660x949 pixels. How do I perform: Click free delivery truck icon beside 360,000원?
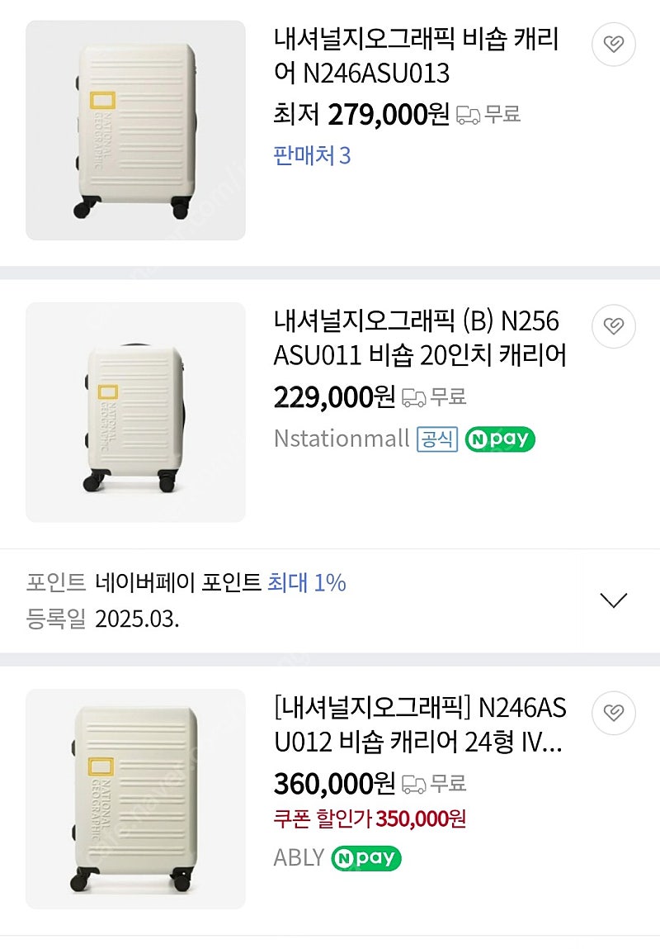coord(414,784)
